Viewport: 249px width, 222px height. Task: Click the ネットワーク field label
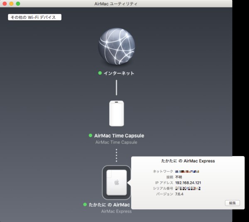(163, 171)
